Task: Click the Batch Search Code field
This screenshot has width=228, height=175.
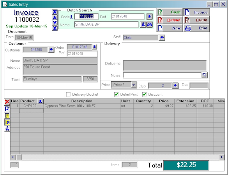Action: pos(87,16)
